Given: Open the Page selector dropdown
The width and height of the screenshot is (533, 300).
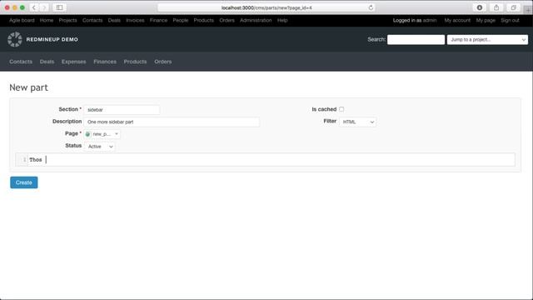Looking at the screenshot, I should tap(102, 134).
